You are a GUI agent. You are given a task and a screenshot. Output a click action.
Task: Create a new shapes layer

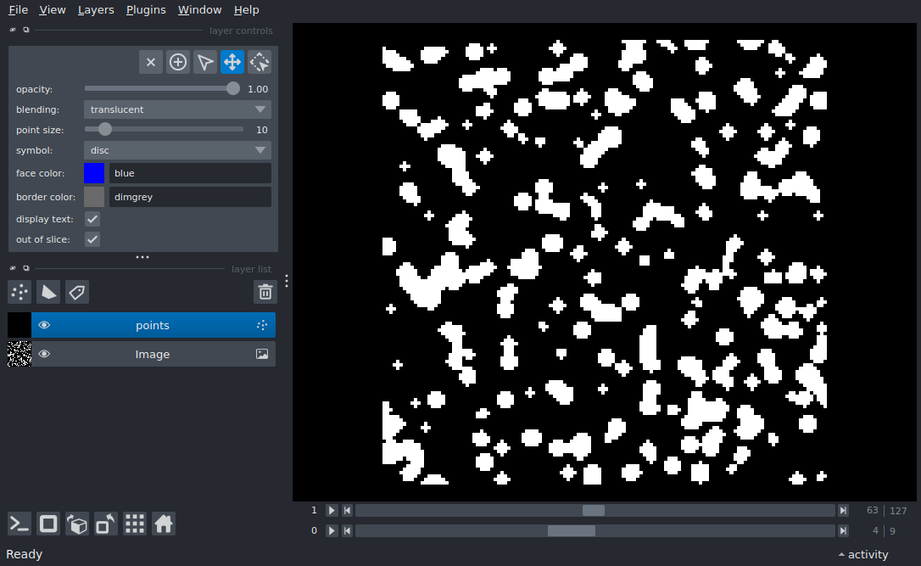(x=48, y=292)
